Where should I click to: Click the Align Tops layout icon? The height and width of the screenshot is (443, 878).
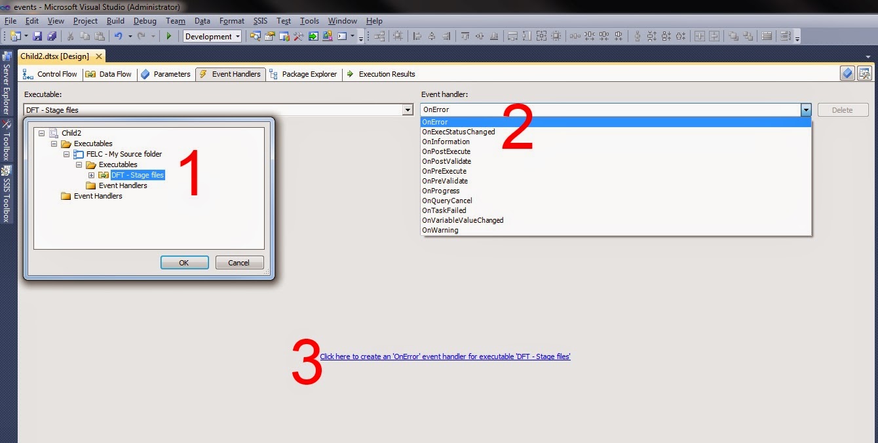[x=465, y=36]
